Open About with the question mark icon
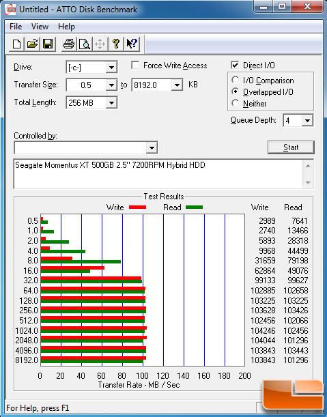327x417 pixels. coord(116,44)
